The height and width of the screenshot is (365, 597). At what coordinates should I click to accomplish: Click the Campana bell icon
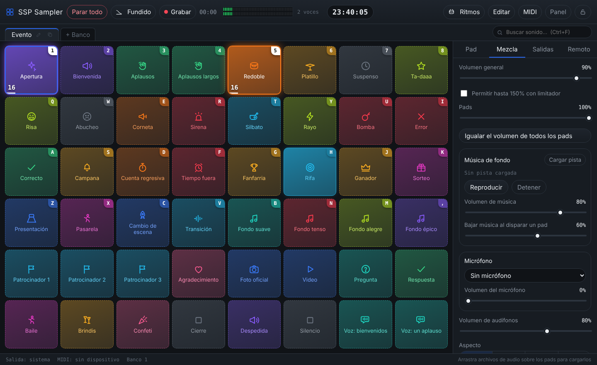pos(87,168)
